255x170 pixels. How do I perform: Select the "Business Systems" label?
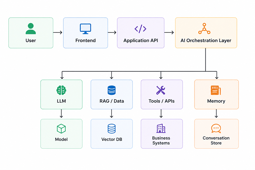pos(161,141)
